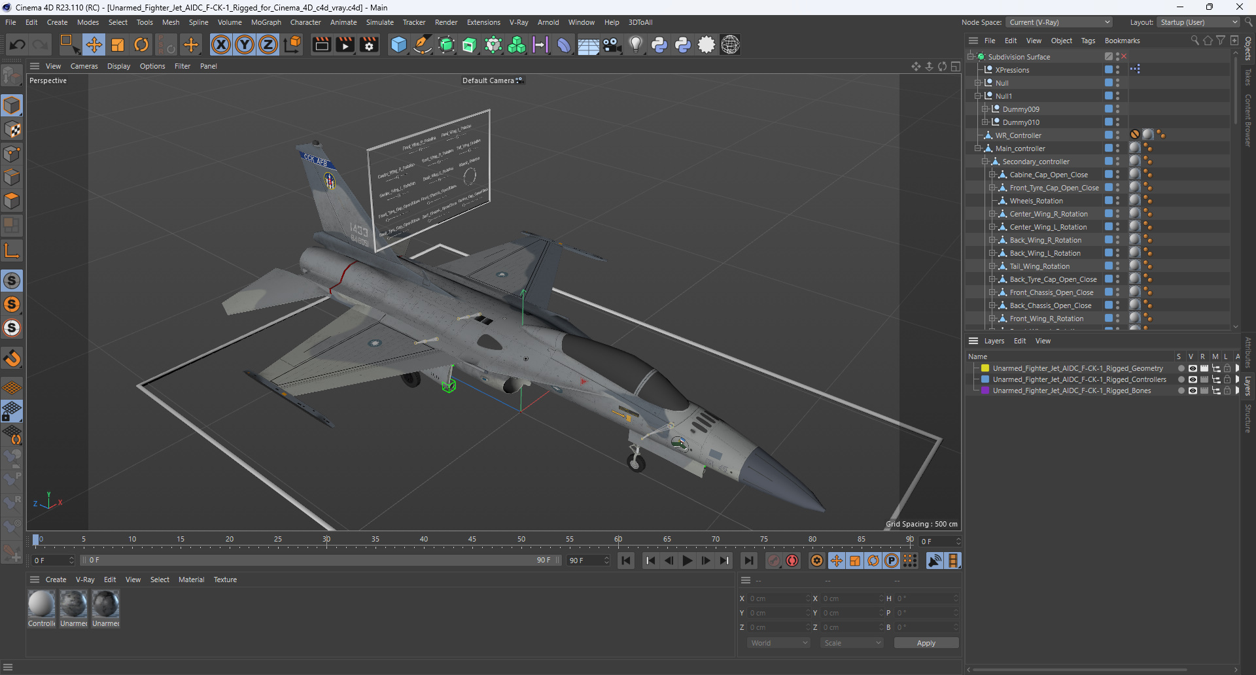Click yellow color swatch of Geometry layer
This screenshot has width=1256, height=675.
pyautogui.click(x=985, y=368)
